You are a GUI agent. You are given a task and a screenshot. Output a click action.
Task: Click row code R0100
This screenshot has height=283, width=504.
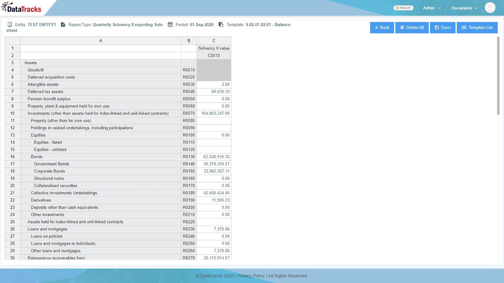189,135
